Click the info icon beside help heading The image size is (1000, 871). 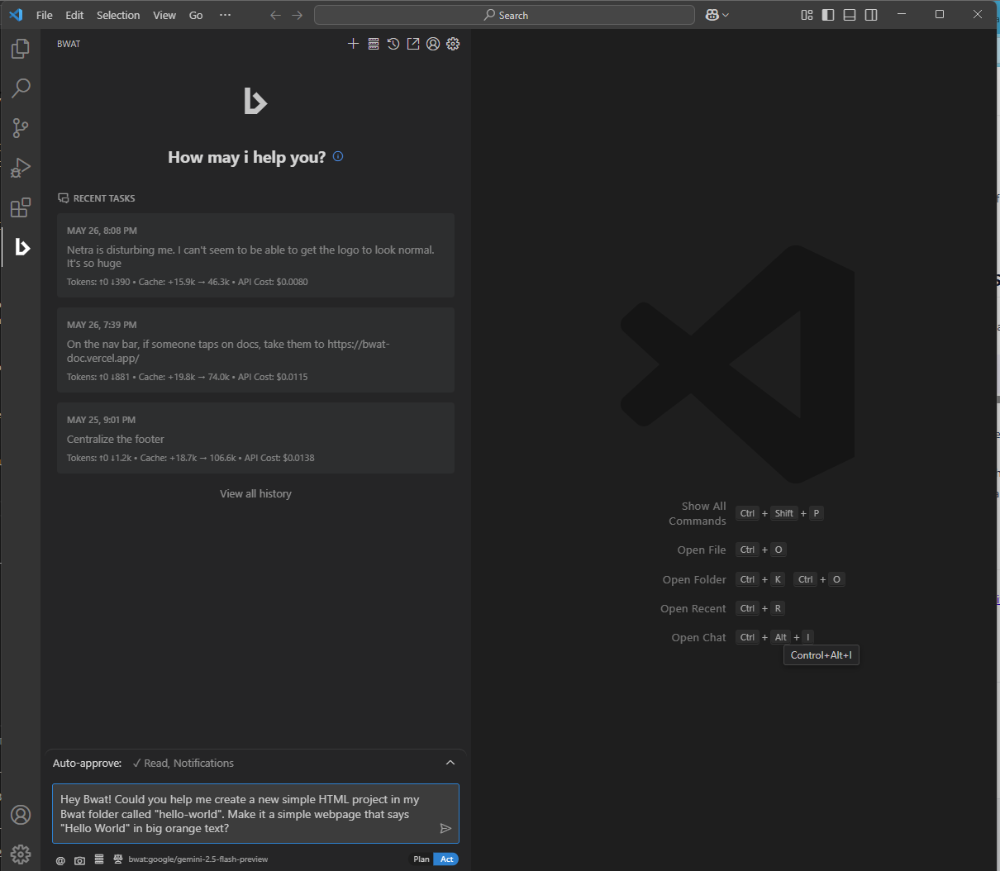coord(338,156)
